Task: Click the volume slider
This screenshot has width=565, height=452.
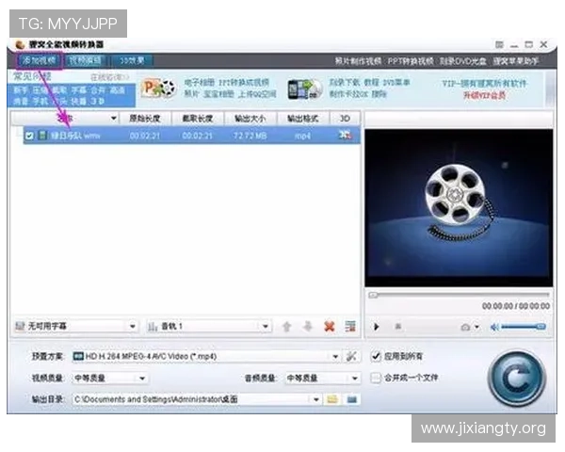Action: point(524,327)
